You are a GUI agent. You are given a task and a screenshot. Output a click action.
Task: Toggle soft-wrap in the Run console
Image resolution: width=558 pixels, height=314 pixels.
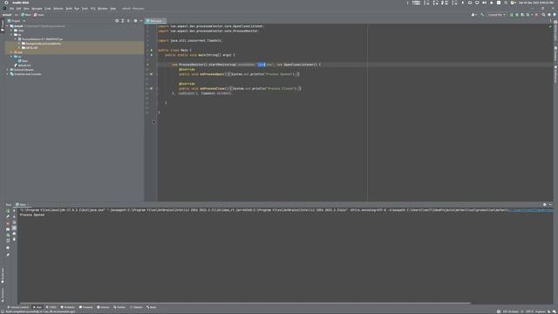(x=14, y=222)
